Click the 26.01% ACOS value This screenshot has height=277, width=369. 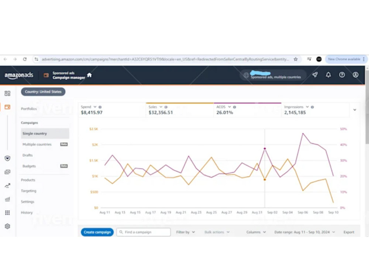tap(225, 113)
